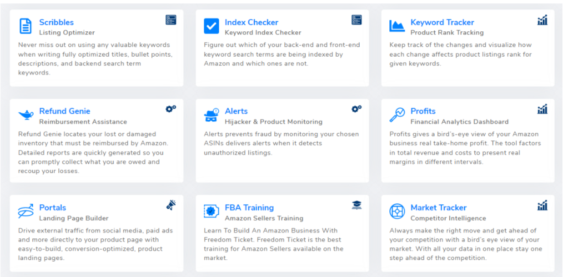Click the graduation cap badge on FBA Training
This screenshot has height=277, width=564.
[356, 205]
